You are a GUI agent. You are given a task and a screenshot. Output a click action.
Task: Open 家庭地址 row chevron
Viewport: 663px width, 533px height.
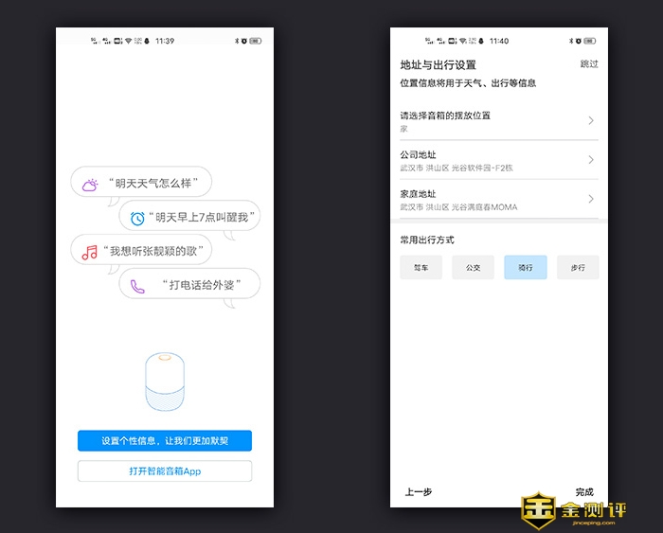[591, 199]
